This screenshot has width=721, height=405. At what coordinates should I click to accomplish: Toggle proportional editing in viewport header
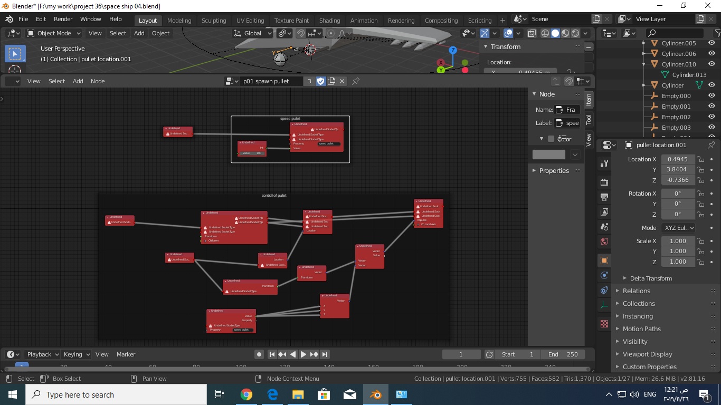point(331,33)
